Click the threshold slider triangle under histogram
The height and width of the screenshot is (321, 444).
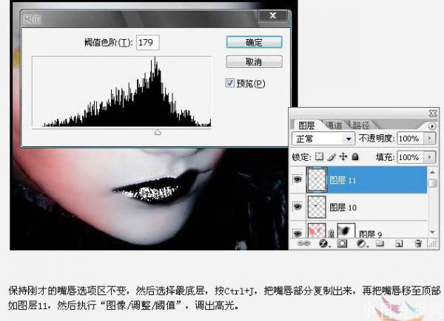pos(157,132)
